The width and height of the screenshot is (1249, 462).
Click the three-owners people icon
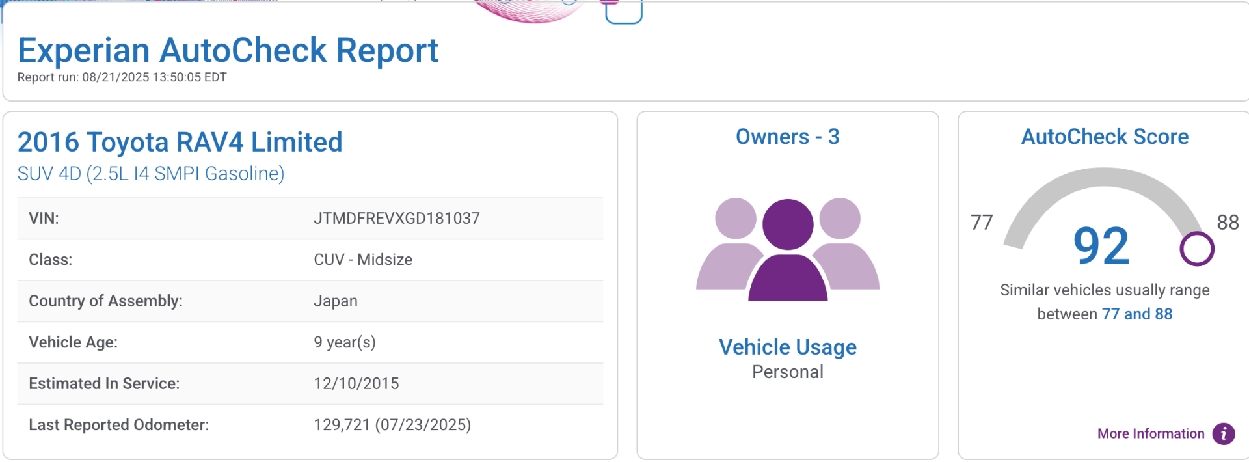788,249
